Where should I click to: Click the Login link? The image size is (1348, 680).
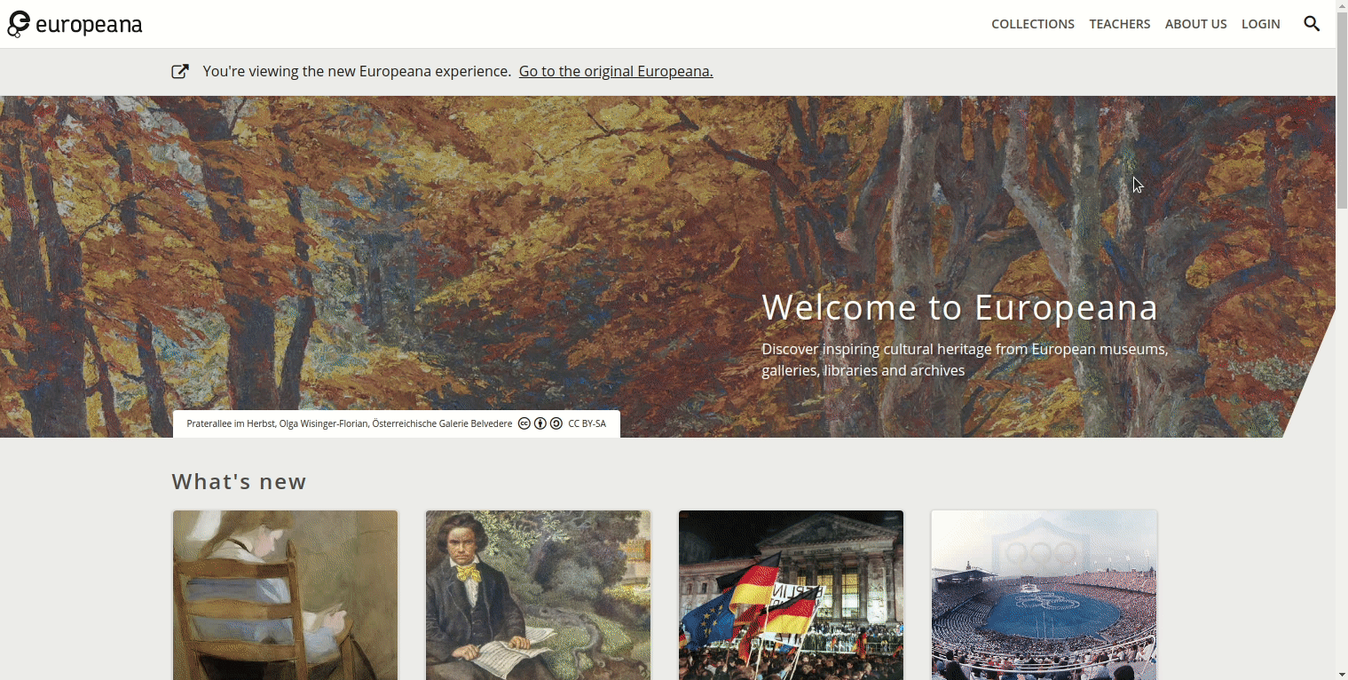[x=1260, y=24]
